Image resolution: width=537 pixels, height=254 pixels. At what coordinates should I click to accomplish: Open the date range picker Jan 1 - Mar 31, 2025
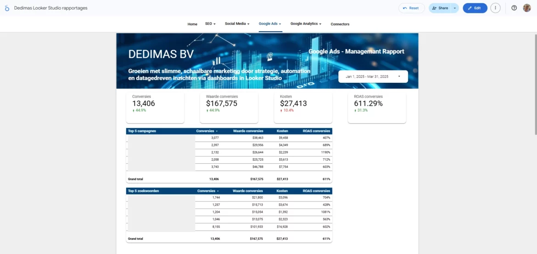[x=373, y=76]
